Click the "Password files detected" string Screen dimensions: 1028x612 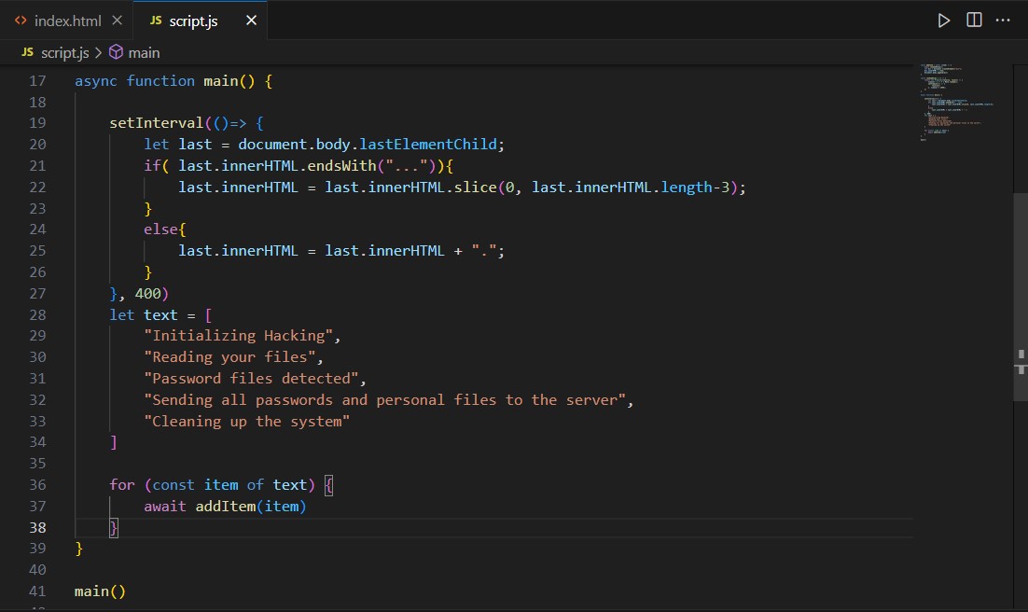tap(252, 379)
